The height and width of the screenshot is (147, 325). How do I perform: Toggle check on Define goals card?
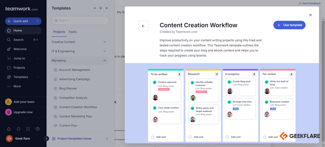192,108
